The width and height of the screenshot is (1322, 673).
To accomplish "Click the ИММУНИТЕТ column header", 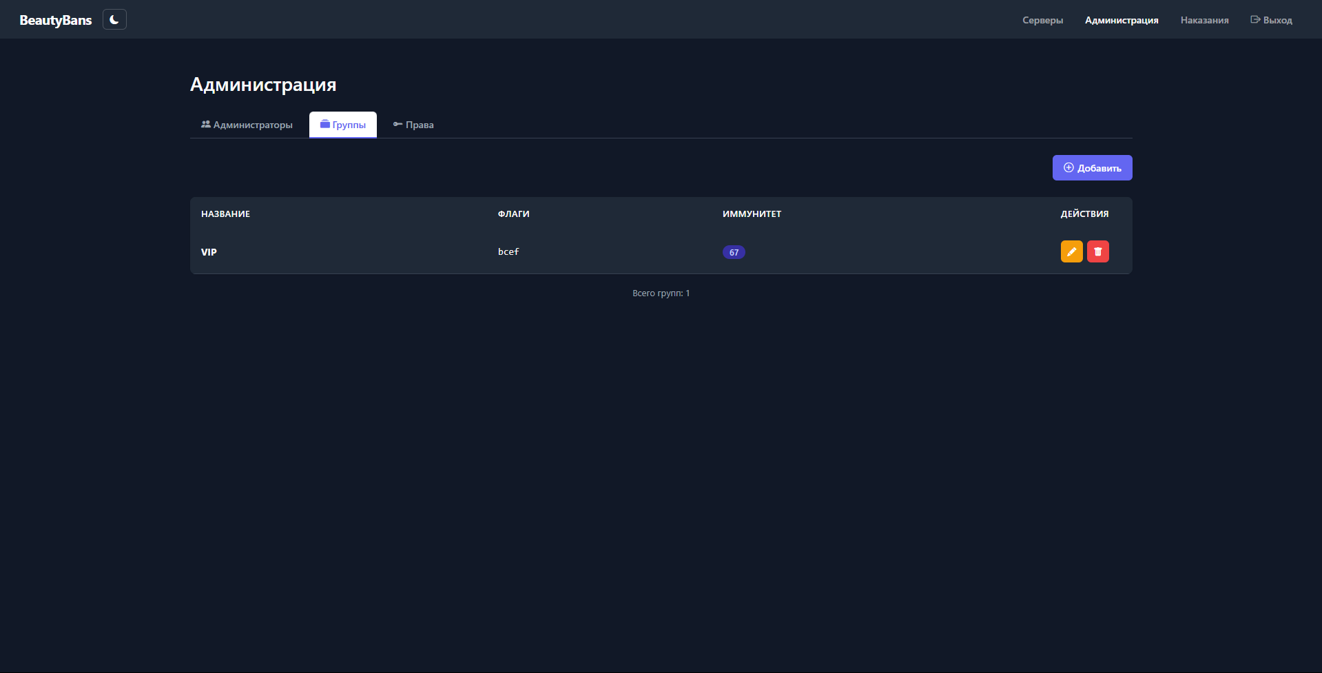I will click(752, 214).
